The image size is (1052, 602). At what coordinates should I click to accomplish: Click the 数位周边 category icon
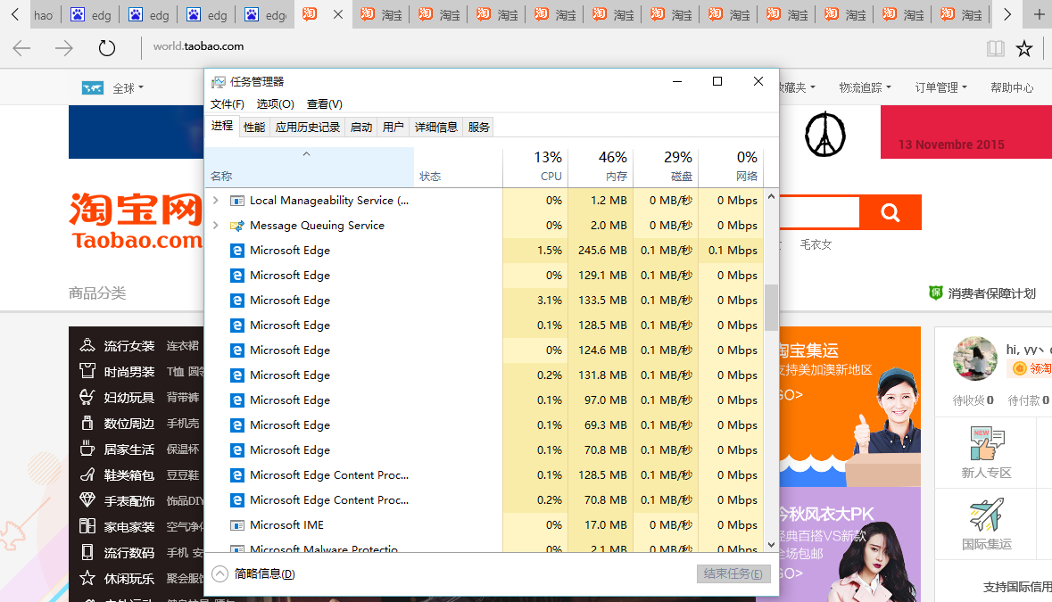87,423
